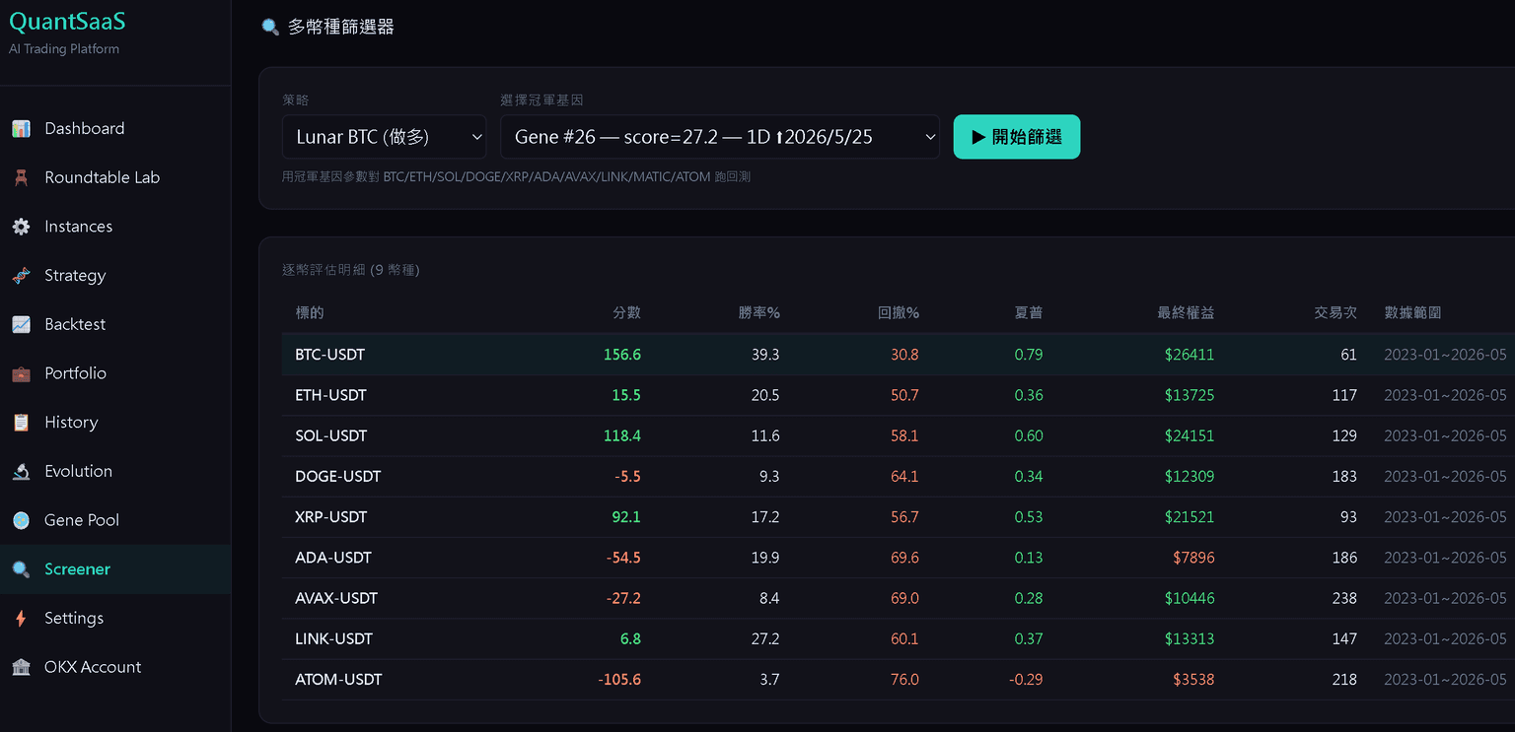Go to Roundtable Lab
This screenshot has height=732, width=1515.
(115, 177)
